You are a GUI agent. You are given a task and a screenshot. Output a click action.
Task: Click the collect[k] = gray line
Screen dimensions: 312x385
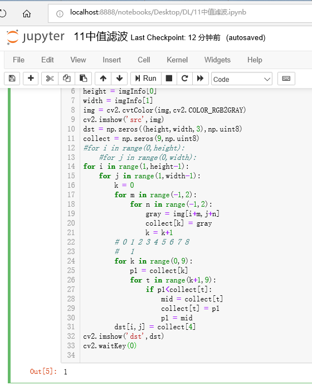[x=179, y=223]
